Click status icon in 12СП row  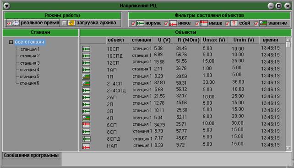(86, 63)
